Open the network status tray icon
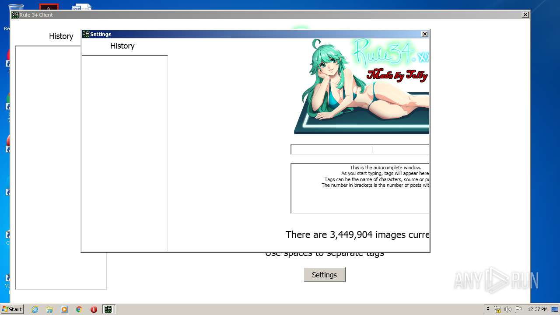Screen dimensions: 560x315 point(497,309)
